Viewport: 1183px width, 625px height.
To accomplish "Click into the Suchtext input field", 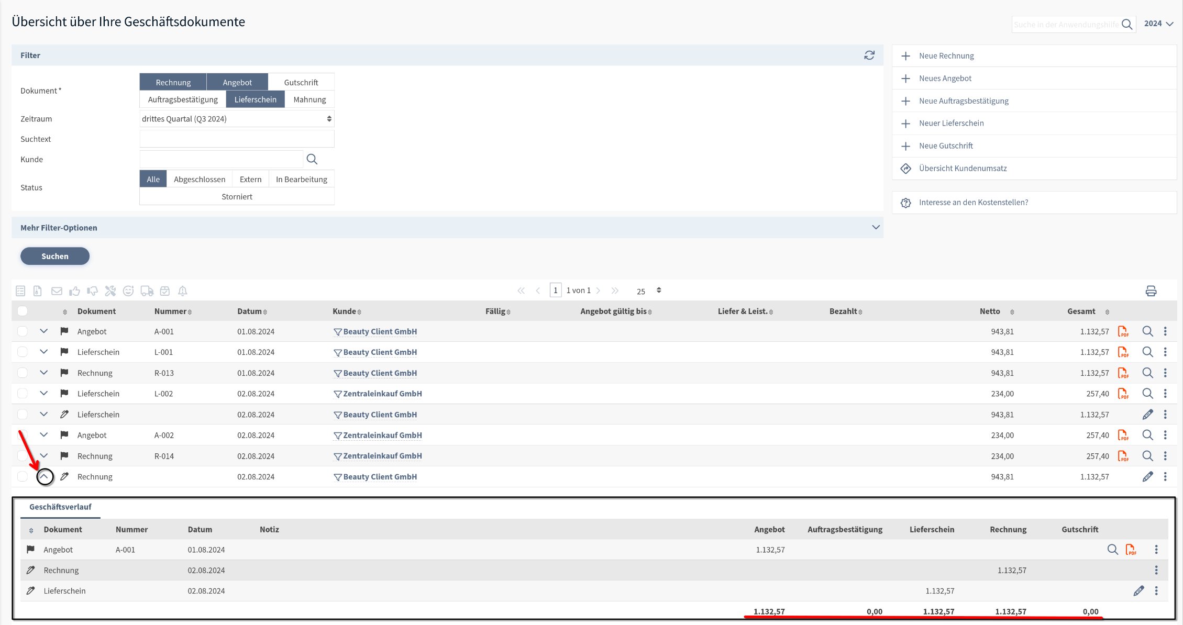I will pyautogui.click(x=237, y=139).
